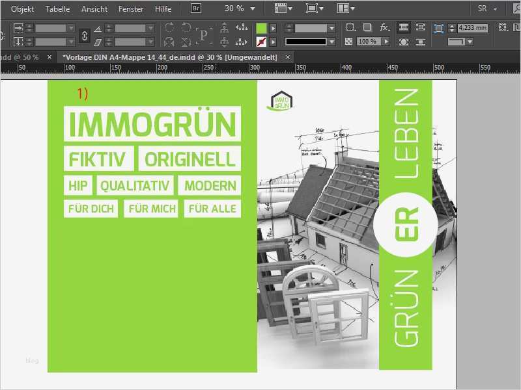
Task: Select wrap around object shape option
Action: (404, 42)
